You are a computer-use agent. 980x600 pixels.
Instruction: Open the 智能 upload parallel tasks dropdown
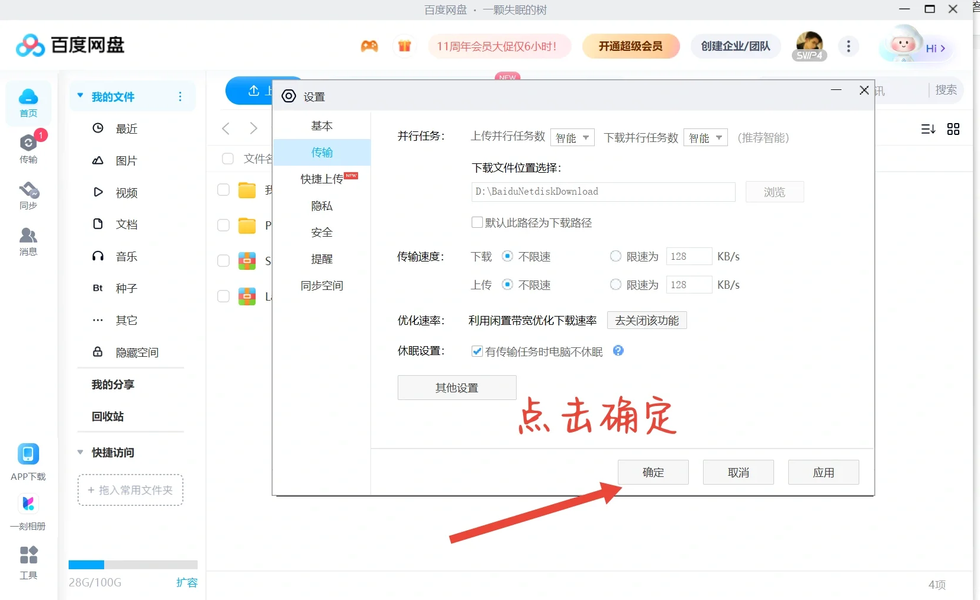pyautogui.click(x=571, y=137)
